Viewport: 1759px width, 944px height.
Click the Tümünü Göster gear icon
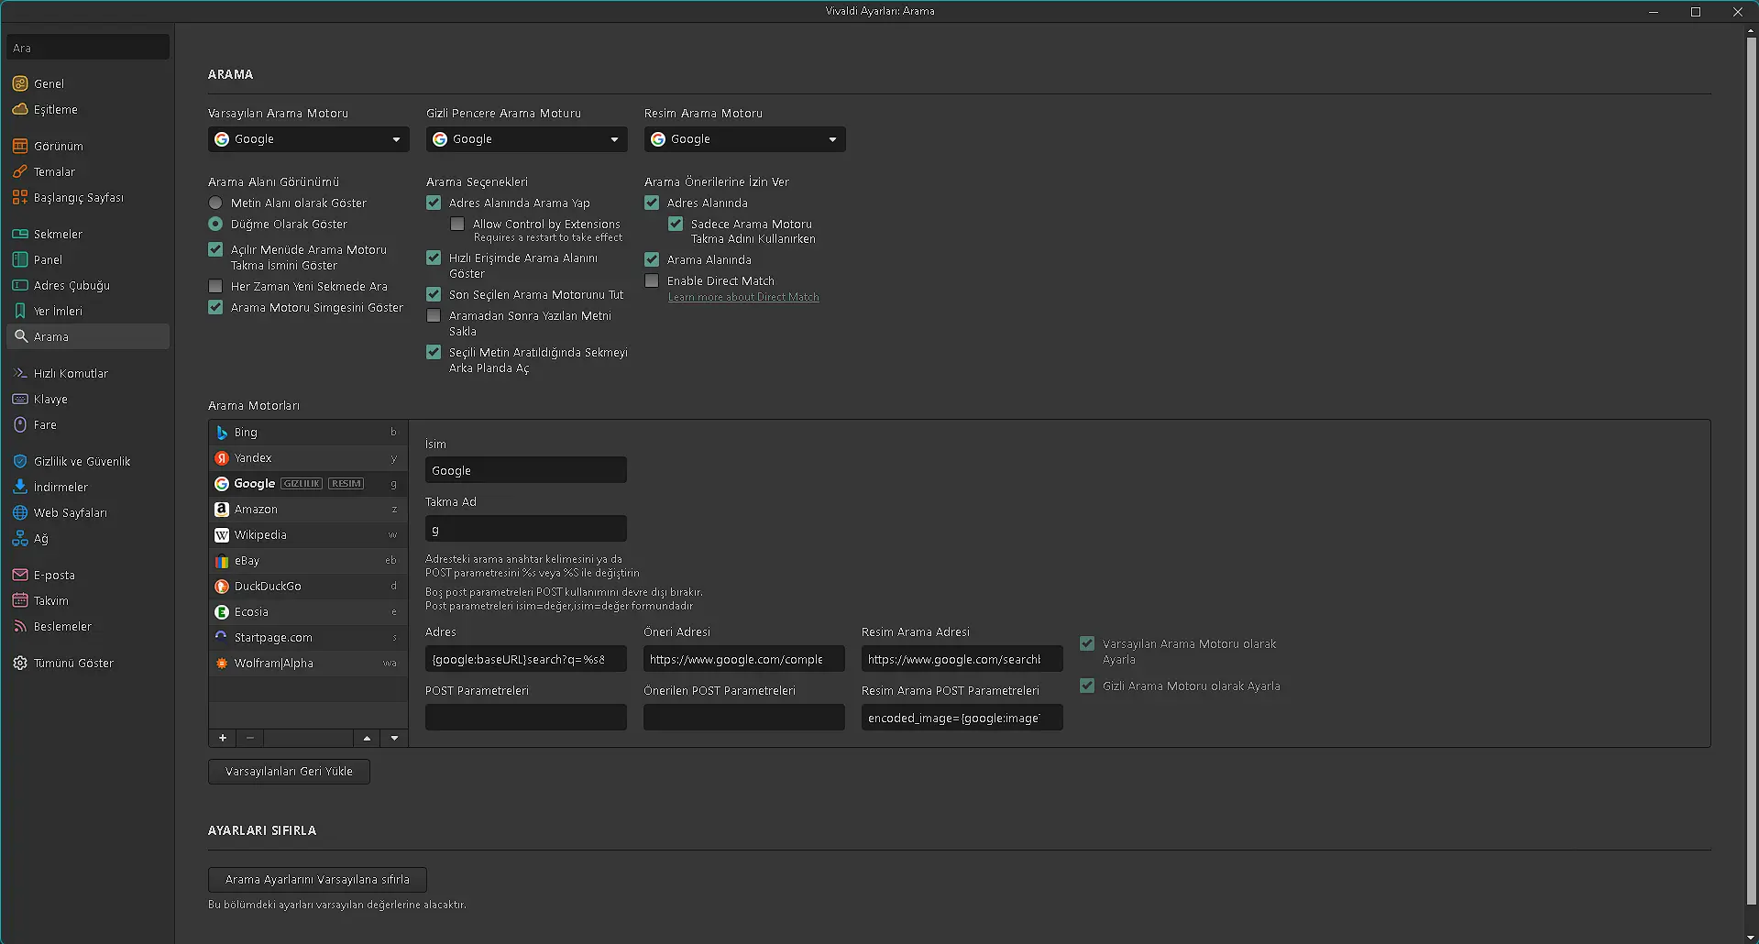tap(20, 663)
